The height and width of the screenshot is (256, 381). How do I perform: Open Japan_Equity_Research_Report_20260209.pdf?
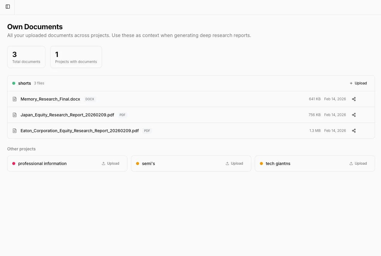coord(67,115)
